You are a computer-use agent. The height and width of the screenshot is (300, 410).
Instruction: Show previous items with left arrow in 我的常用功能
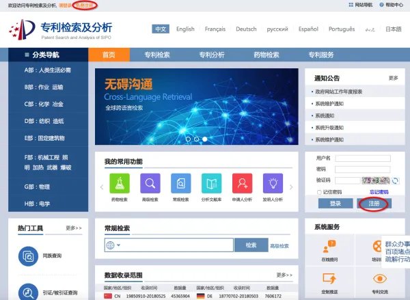coord(102,187)
